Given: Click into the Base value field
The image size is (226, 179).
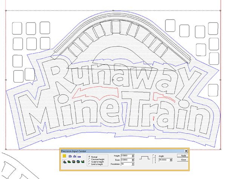Looking at the screenshot, I should [126, 160].
